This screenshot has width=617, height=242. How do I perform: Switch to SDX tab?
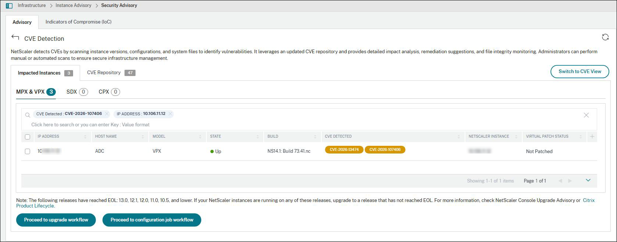tap(77, 92)
